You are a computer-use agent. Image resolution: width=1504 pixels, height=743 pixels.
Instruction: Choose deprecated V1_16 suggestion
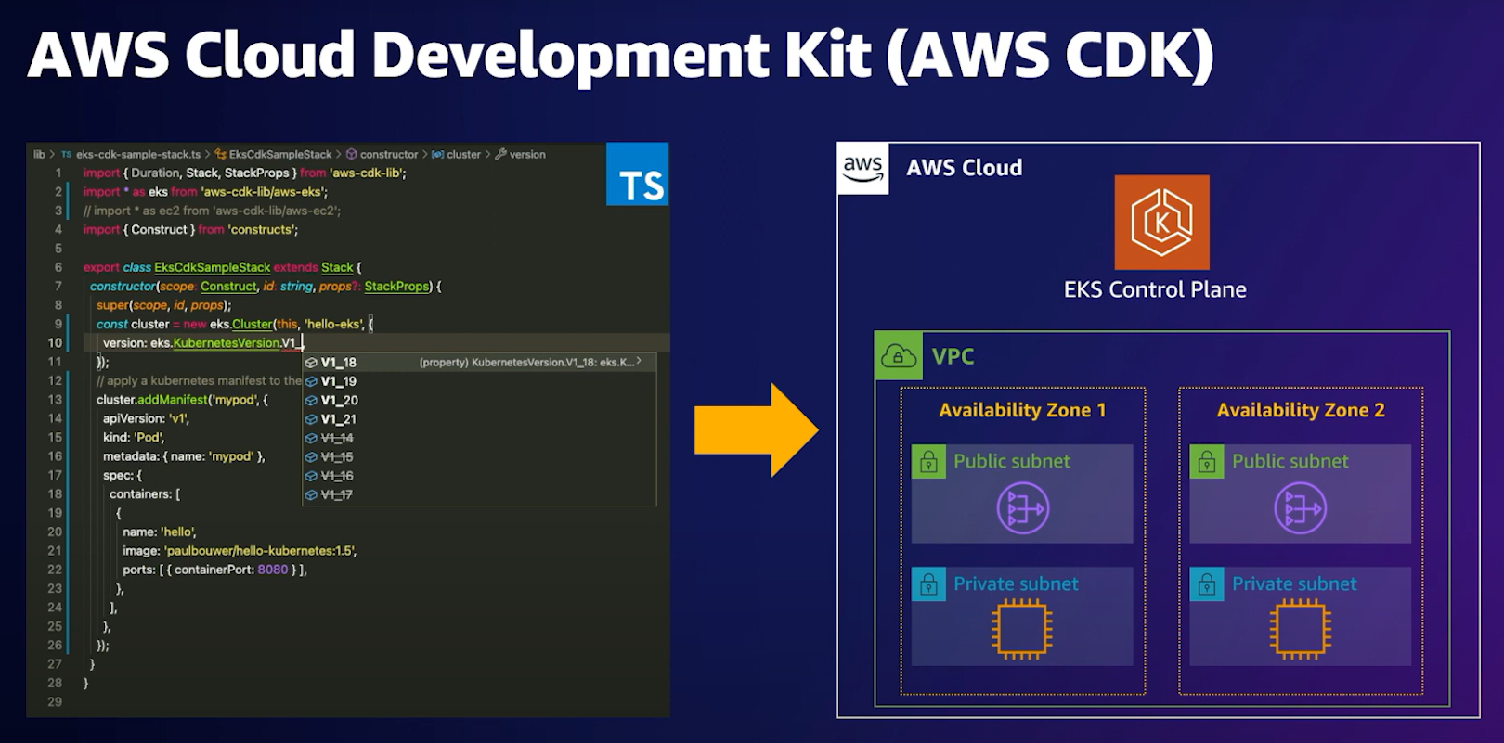(x=479, y=476)
